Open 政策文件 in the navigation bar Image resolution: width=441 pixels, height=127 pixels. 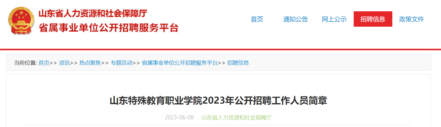pyautogui.click(x=411, y=19)
